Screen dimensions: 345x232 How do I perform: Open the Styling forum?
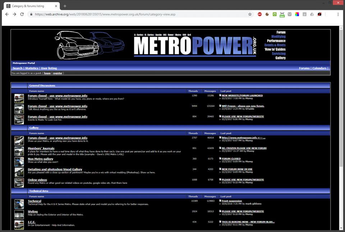(x=33, y=212)
